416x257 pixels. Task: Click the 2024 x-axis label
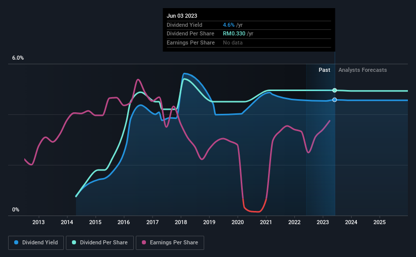[x=351, y=222]
